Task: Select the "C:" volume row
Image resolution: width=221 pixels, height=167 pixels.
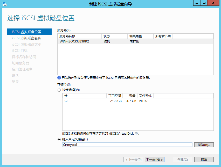Action: click(x=138, y=101)
